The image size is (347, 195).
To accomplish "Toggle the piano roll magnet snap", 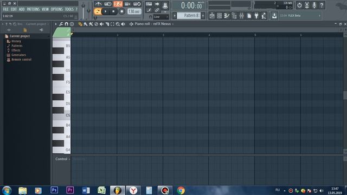I will [66, 24].
